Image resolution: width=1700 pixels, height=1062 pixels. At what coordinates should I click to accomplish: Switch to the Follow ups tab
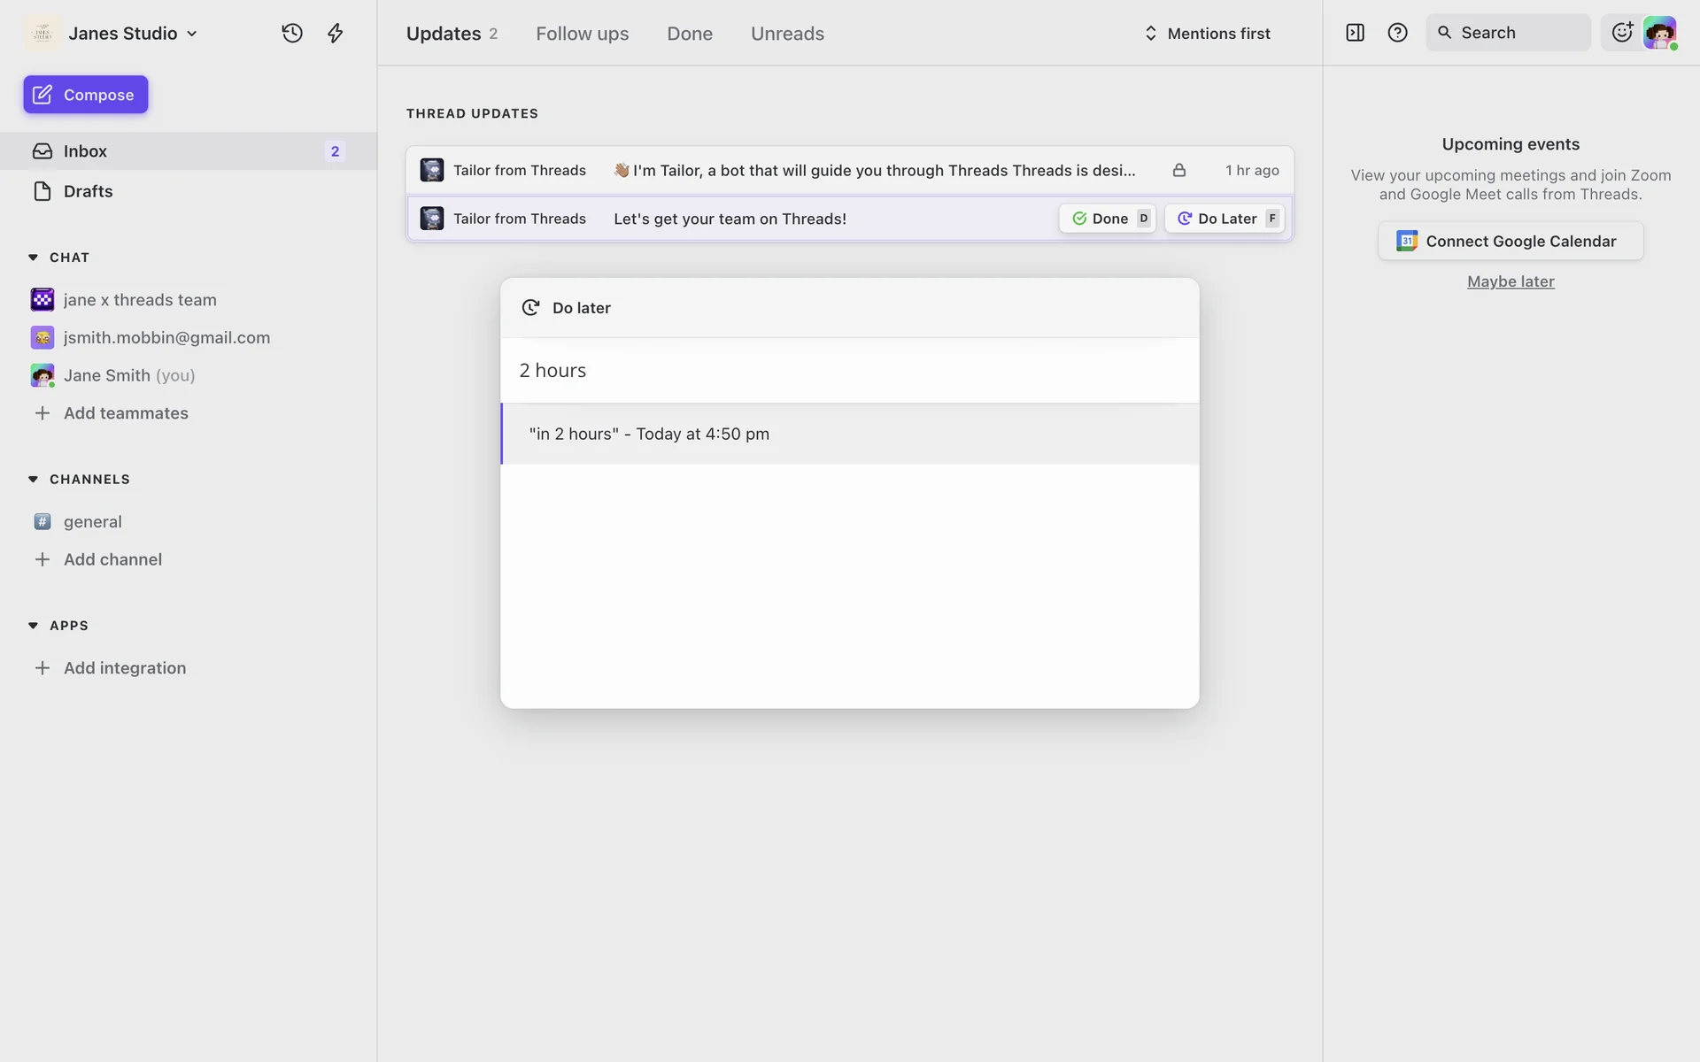582,33
